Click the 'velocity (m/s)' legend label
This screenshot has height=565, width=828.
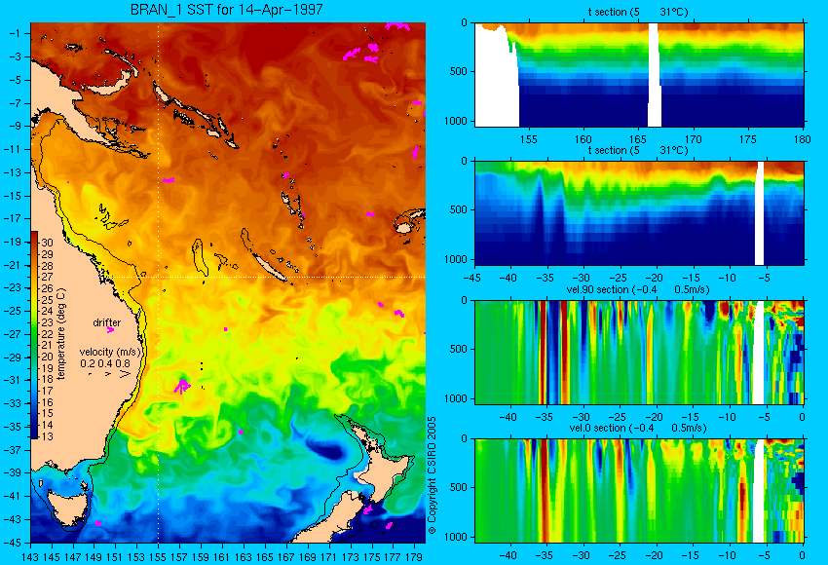point(110,352)
